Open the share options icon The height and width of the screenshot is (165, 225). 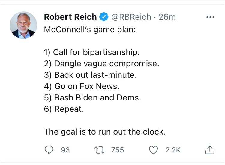click(210, 150)
